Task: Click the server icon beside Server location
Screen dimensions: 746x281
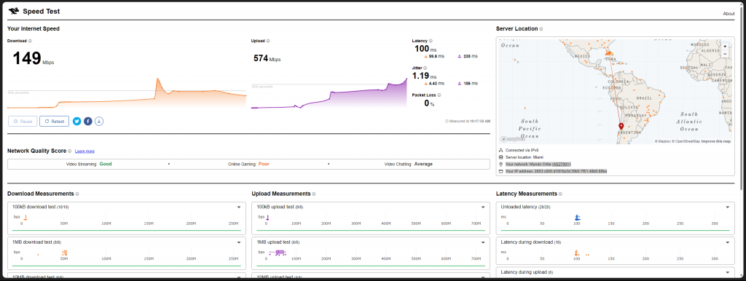Action: (501, 157)
